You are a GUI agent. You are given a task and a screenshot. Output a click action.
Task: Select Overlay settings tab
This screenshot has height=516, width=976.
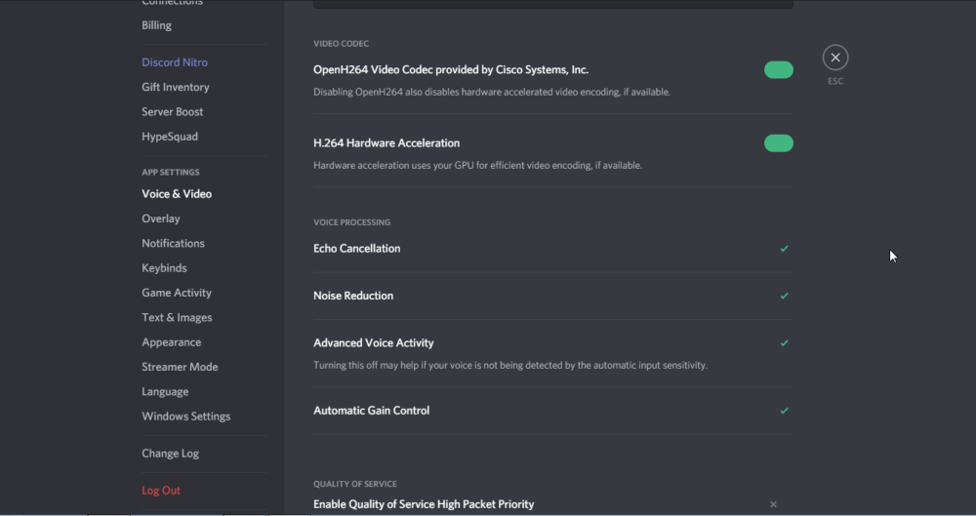tap(161, 219)
